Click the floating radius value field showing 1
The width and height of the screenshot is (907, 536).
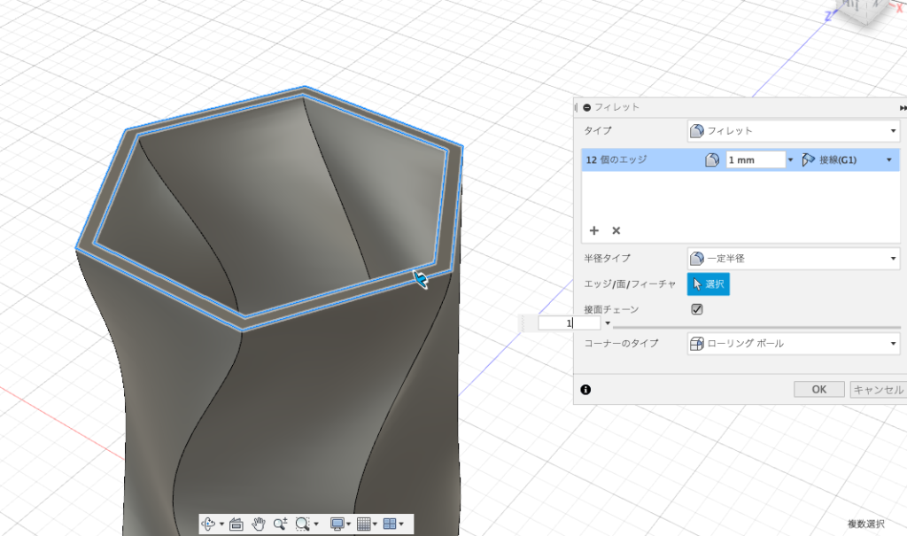coord(570,323)
